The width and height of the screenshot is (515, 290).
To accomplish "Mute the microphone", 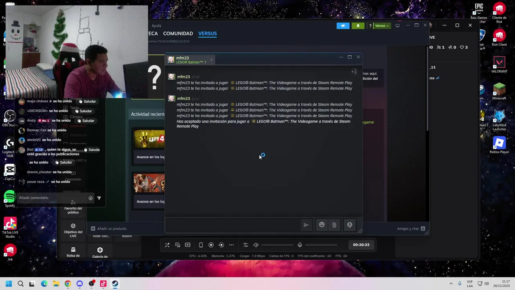I will pyautogui.click(x=300, y=245).
